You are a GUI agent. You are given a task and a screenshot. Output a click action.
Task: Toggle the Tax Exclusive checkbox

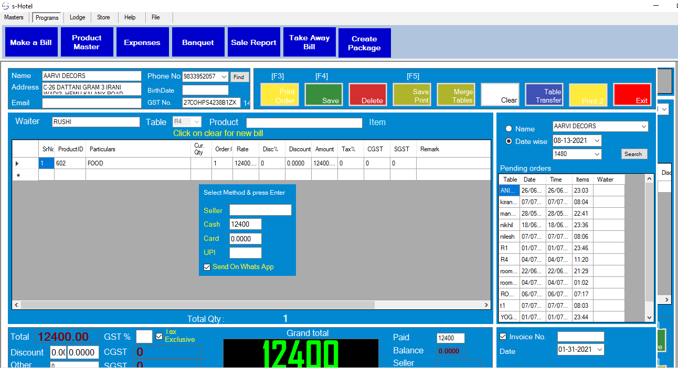point(160,336)
